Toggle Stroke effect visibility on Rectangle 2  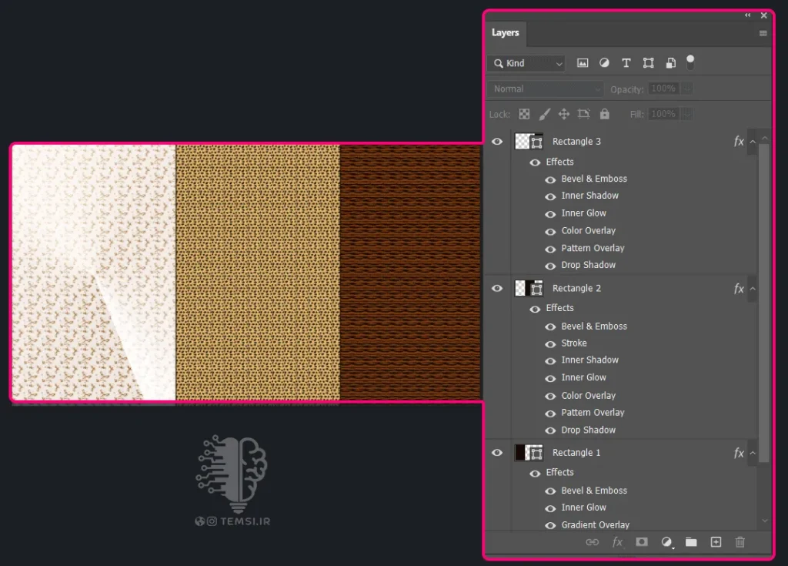point(550,344)
